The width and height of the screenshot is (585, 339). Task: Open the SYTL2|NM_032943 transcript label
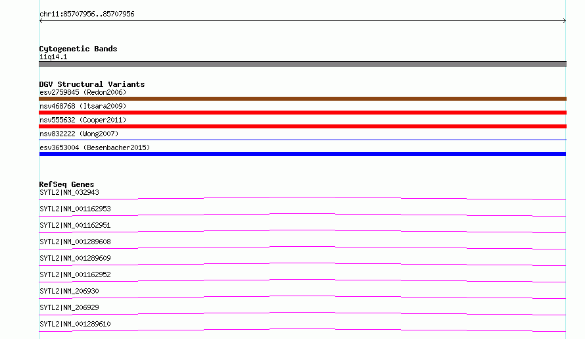pos(69,192)
